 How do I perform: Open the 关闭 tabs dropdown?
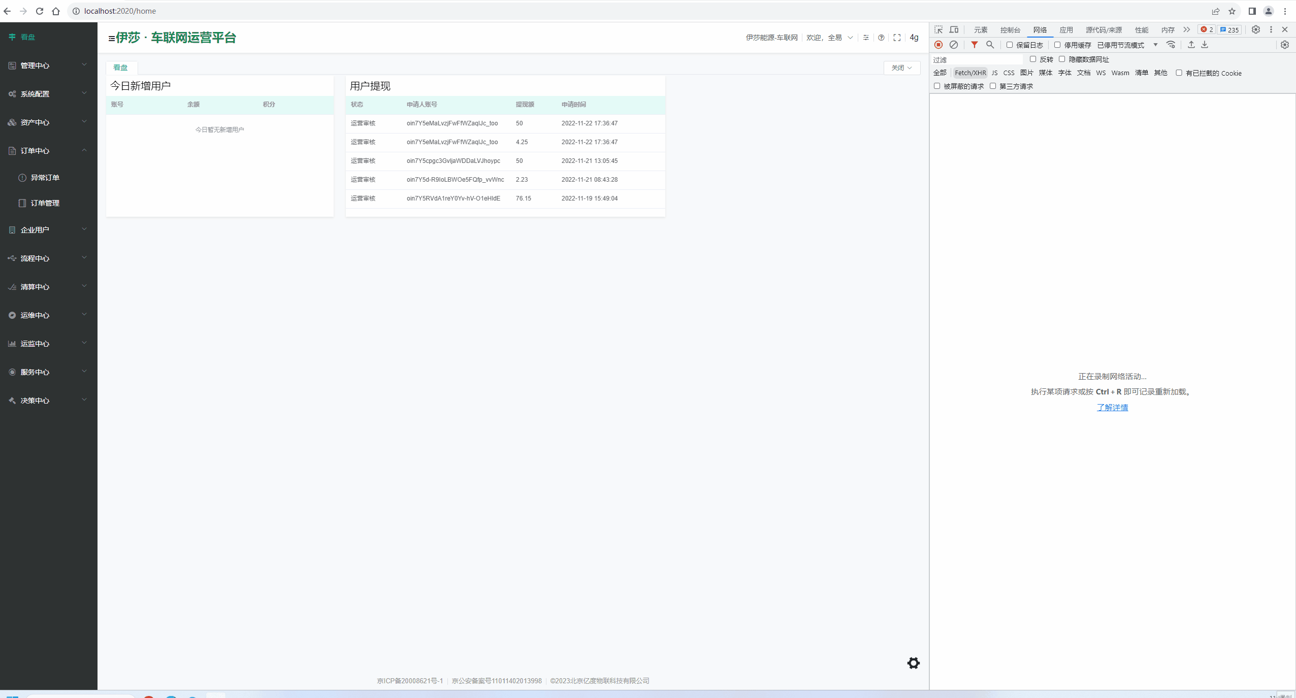pyautogui.click(x=901, y=68)
